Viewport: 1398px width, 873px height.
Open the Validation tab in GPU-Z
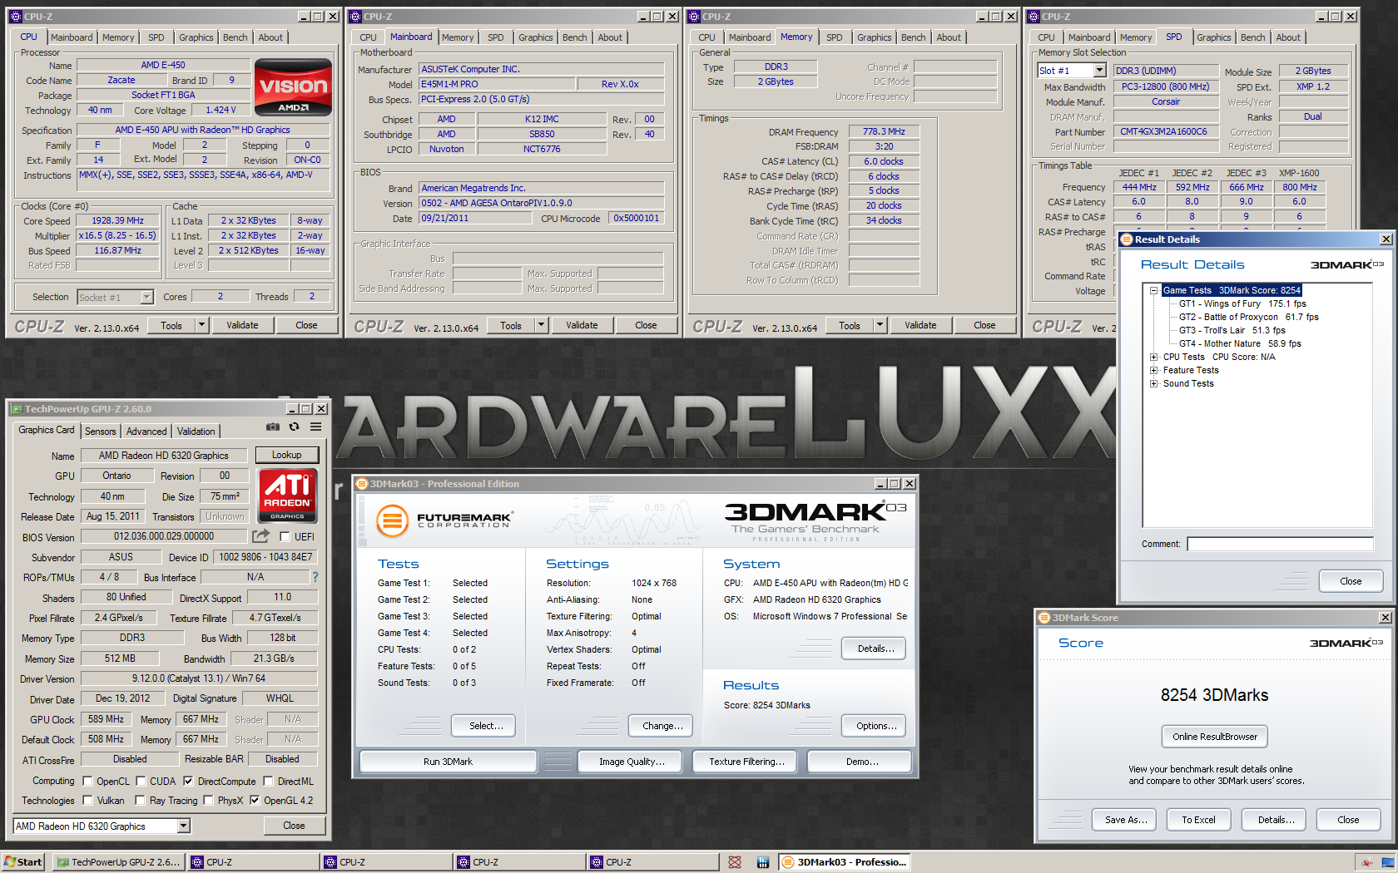[196, 432]
